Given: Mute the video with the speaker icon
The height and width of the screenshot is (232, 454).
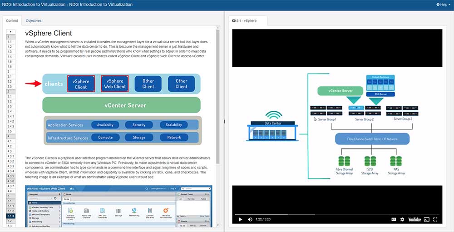Looking at the screenshot, I should [250, 219].
